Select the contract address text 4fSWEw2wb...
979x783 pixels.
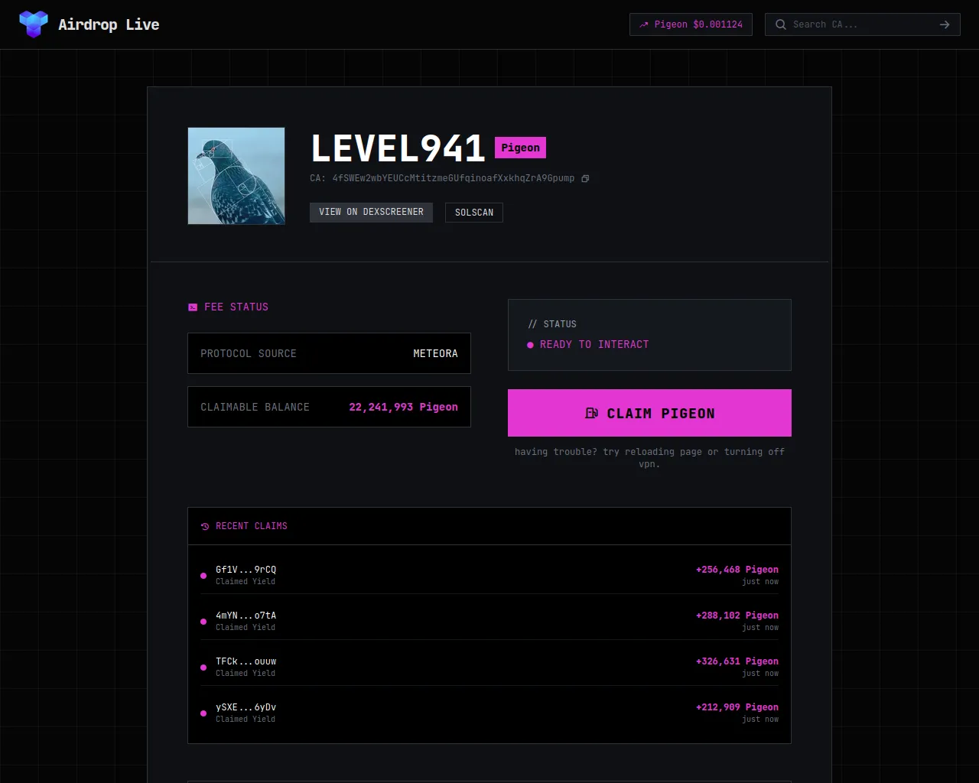pyautogui.click(x=454, y=178)
